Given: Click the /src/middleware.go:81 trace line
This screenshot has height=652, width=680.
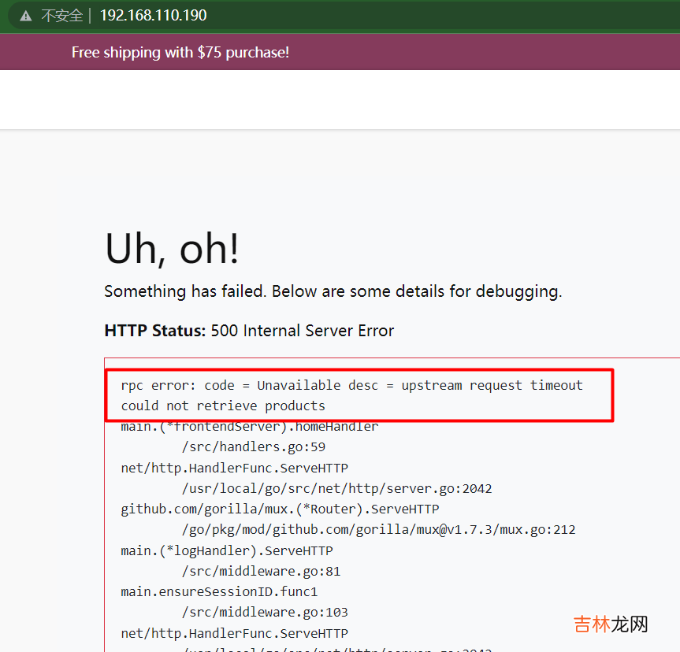Looking at the screenshot, I should point(261,571).
